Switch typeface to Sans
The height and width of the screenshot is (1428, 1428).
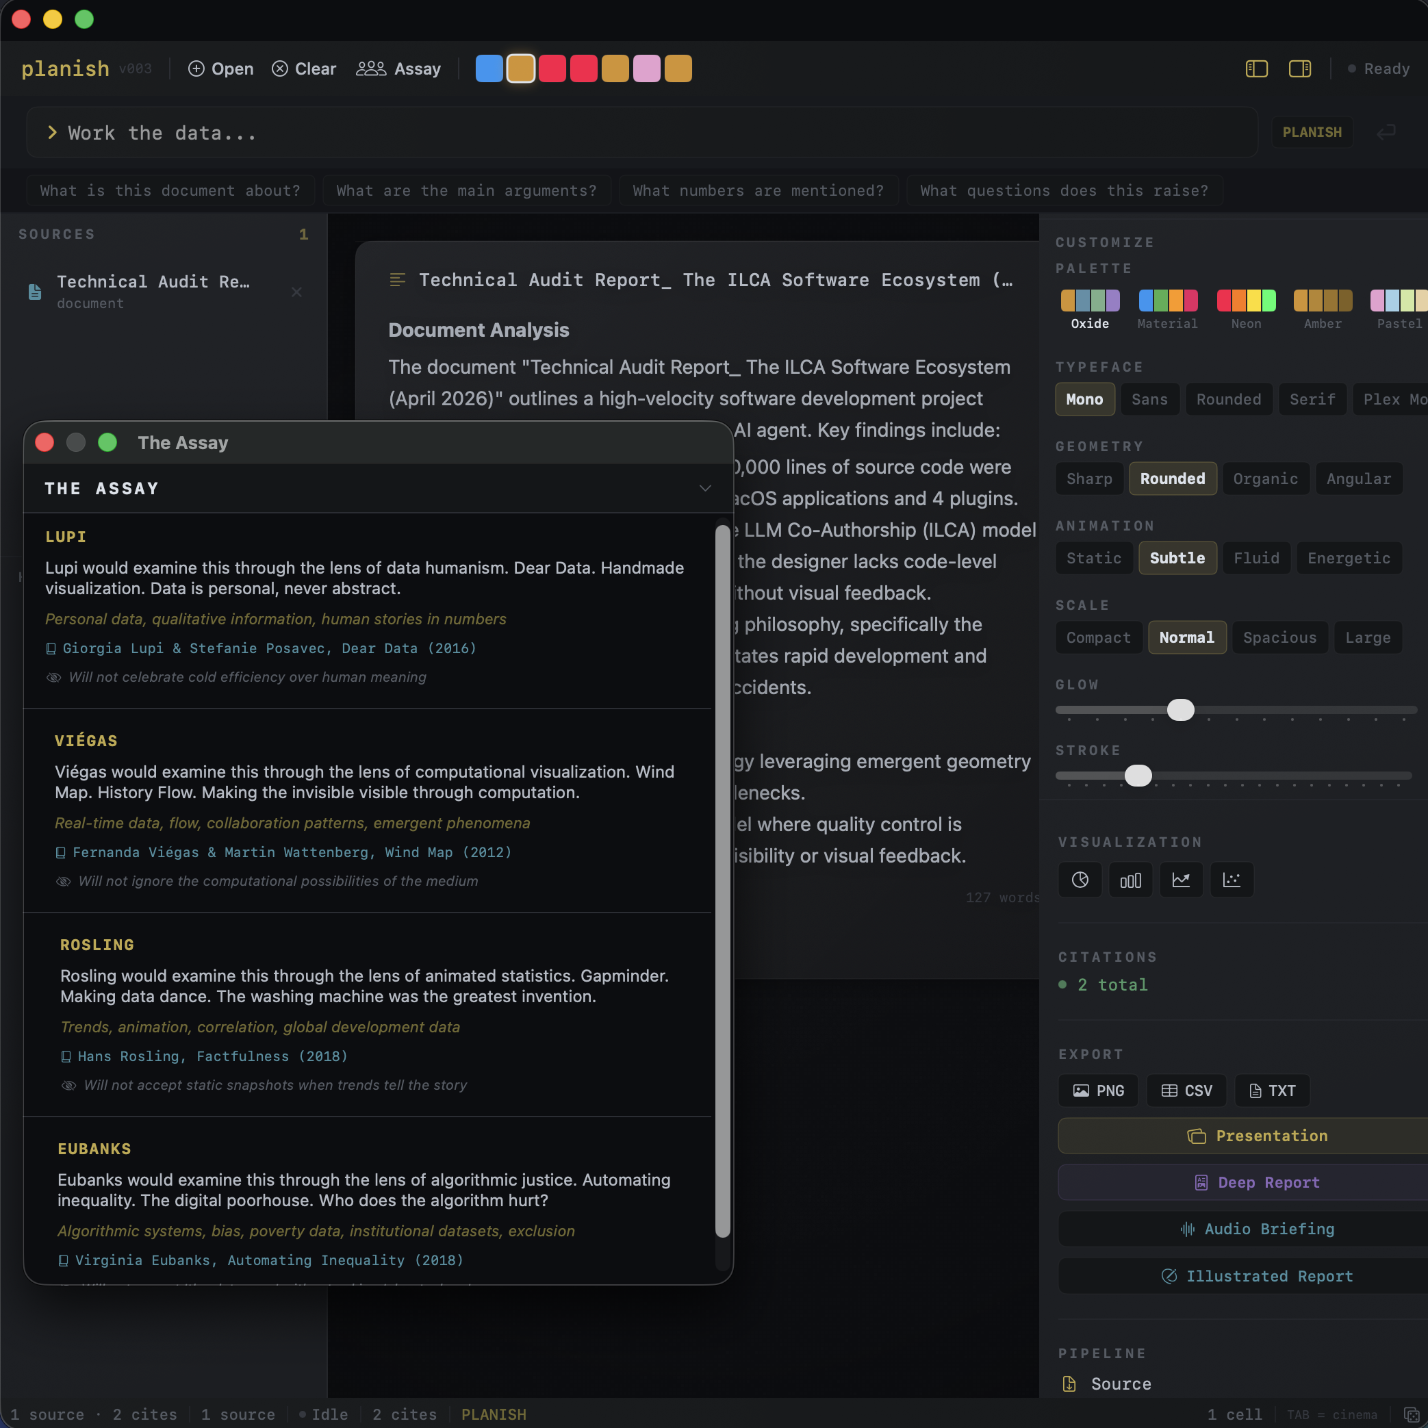coord(1149,399)
